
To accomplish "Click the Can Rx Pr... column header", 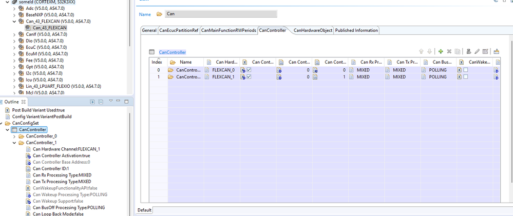I will tap(367, 62).
